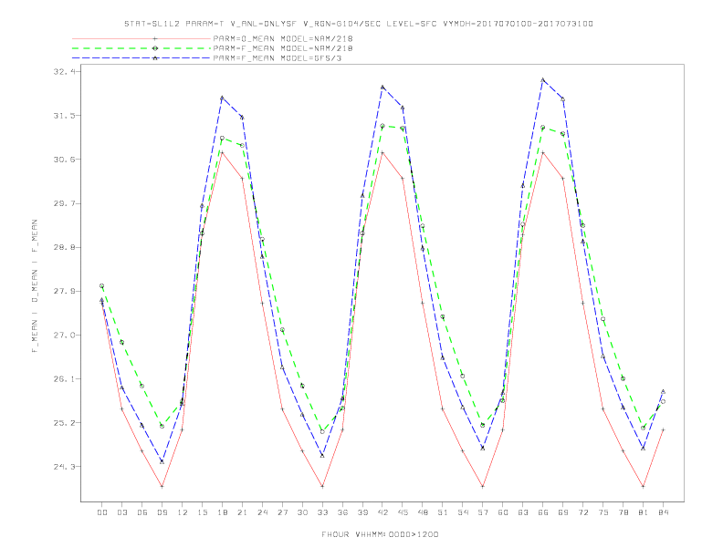Click x-axis tick label 81
The height and width of the screenshot is (558, 723).
(x=644, y=512)
